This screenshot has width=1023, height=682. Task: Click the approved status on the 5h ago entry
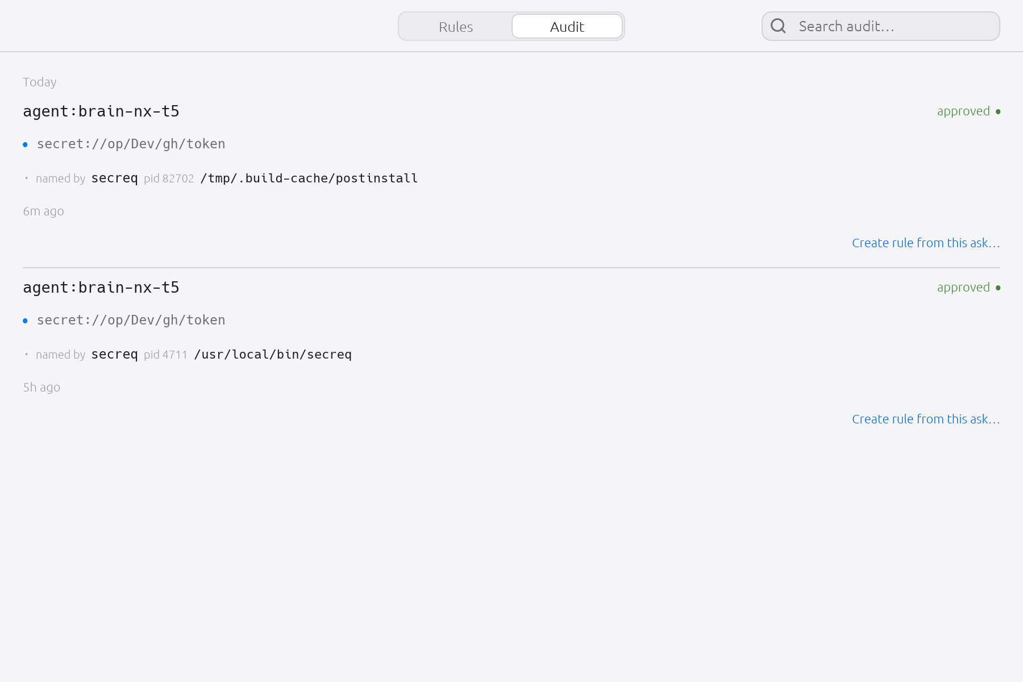[968, 288]
